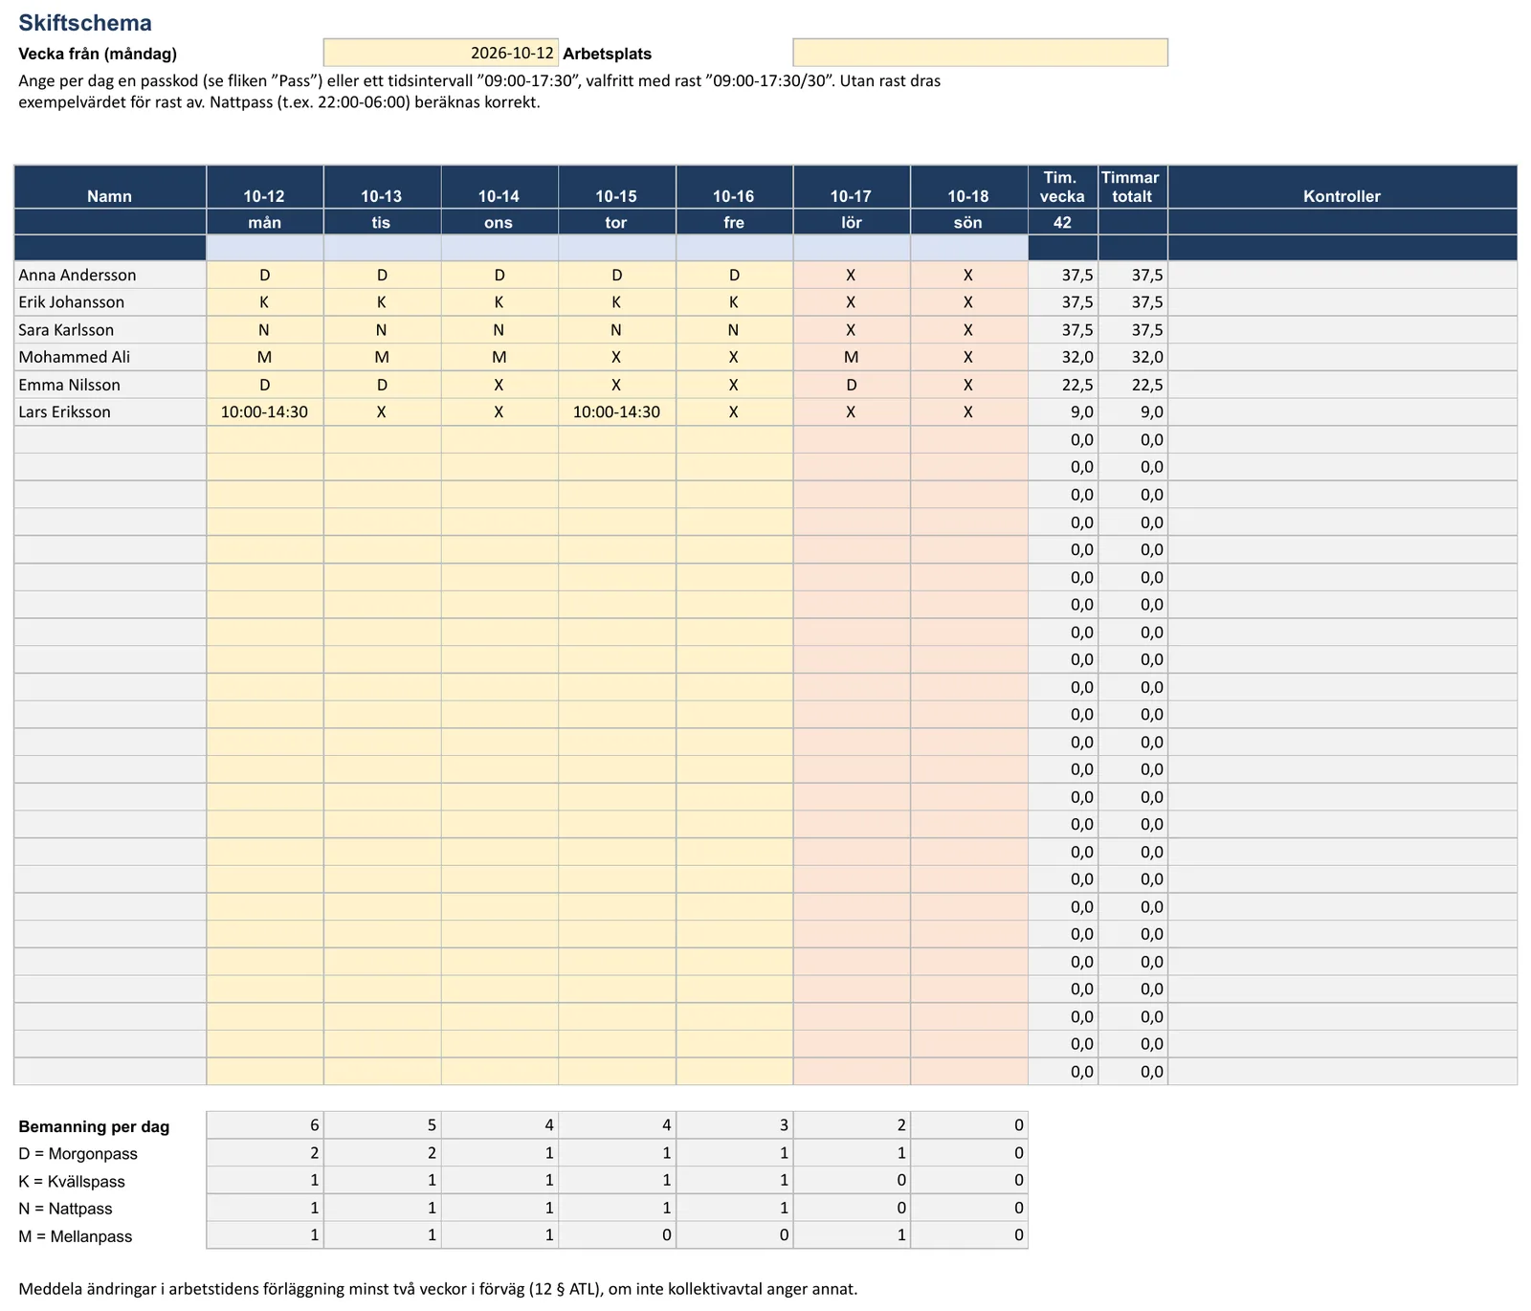Viewport: 1531px width, 1311px height.
Task: Select the 10-12 date column header
Action: (265, 187)
